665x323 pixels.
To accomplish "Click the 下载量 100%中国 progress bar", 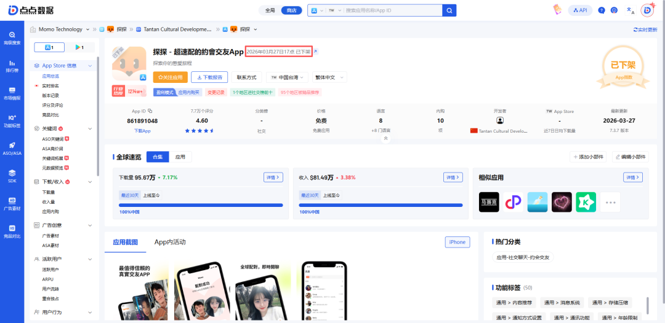I will (x=201, y=205).
